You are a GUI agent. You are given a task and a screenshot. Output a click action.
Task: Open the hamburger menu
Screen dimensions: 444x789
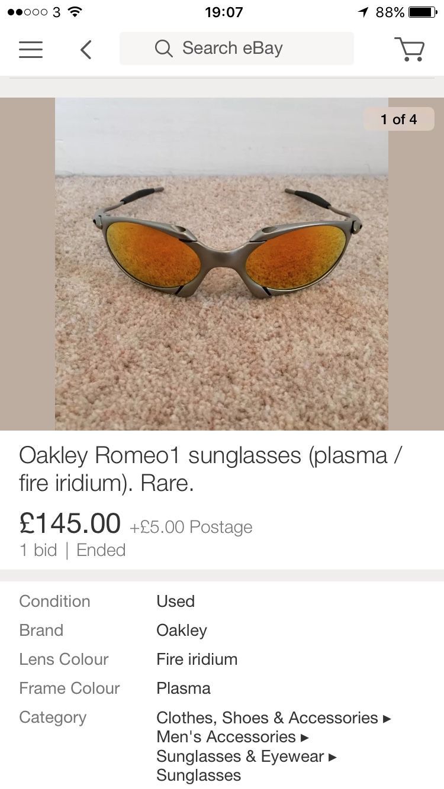(31, 49)
